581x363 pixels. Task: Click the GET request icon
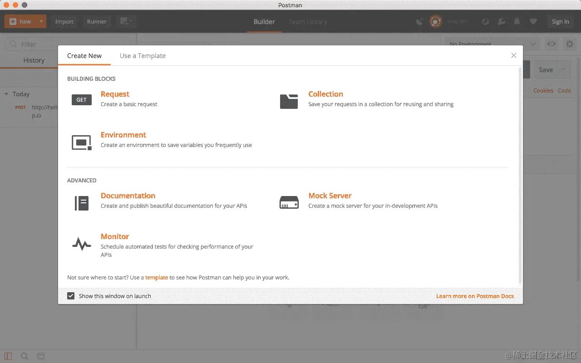point(82,100)
